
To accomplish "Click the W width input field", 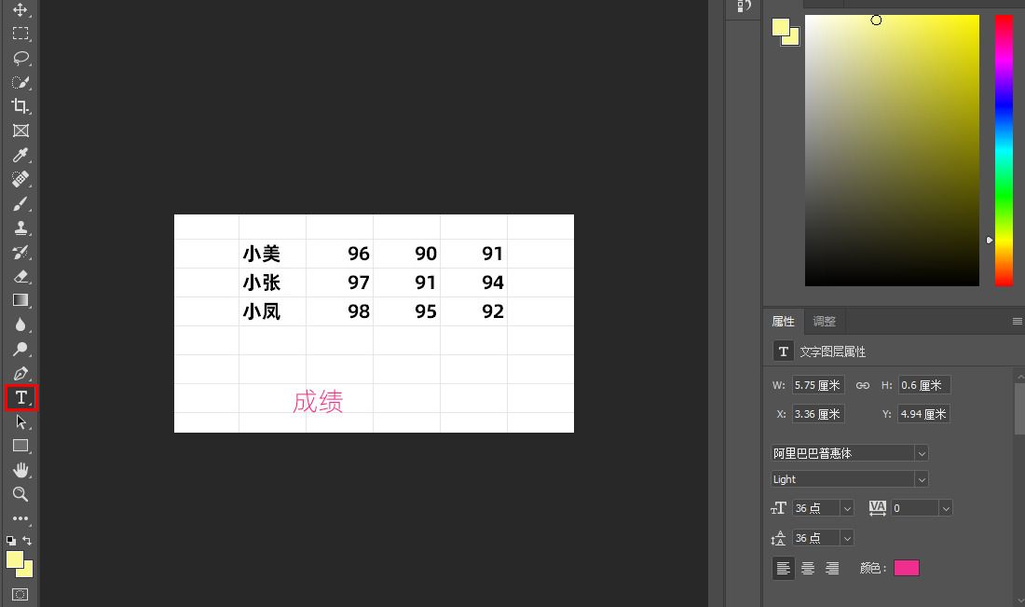I will (x=818, y=385).
